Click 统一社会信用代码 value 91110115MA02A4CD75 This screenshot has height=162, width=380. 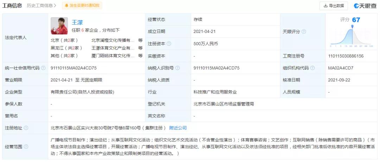(x=74, y=68)
